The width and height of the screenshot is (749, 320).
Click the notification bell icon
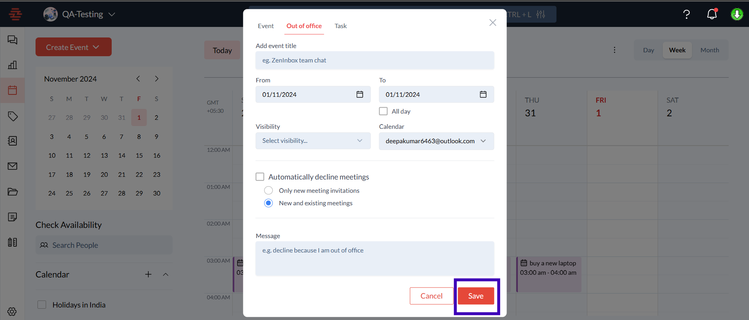(x=712, y=14)
